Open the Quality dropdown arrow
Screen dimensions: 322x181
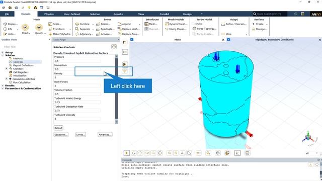(x=45, y=34)
